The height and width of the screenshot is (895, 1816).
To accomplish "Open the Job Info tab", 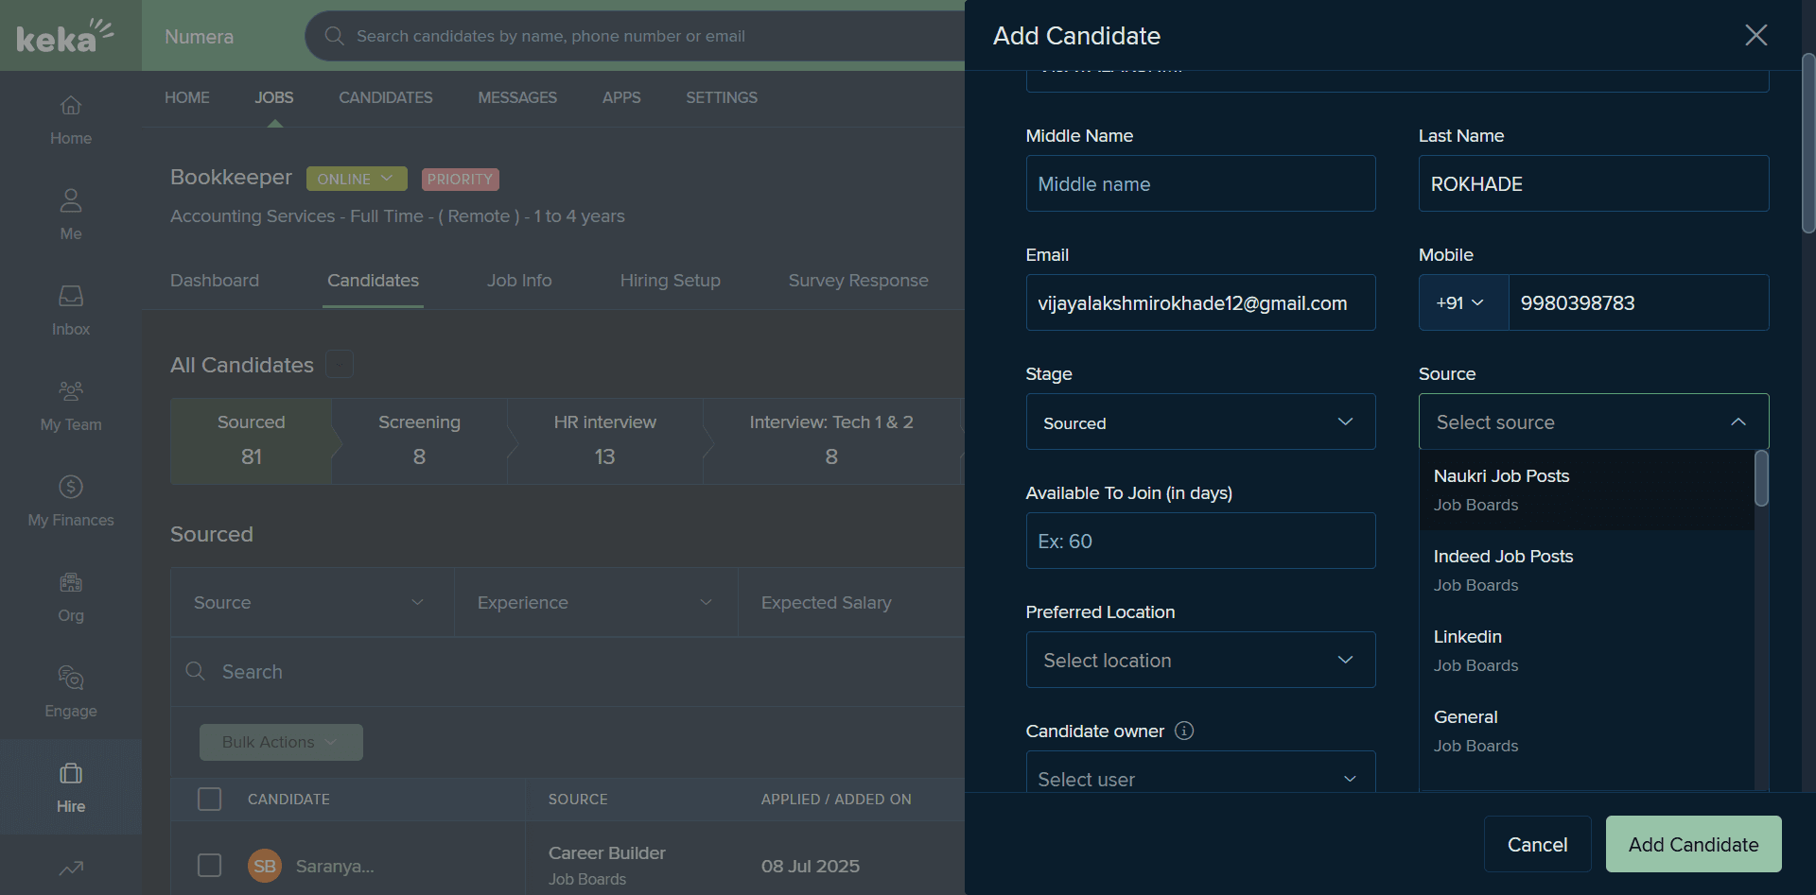I will click(x=519, y=281).
